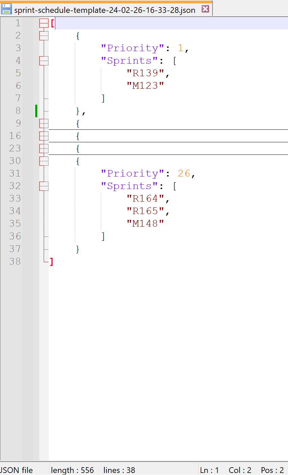Click the "M123" string
Image resolution: width=288 pixels, height=475 pixels.
tap(146, 86)
